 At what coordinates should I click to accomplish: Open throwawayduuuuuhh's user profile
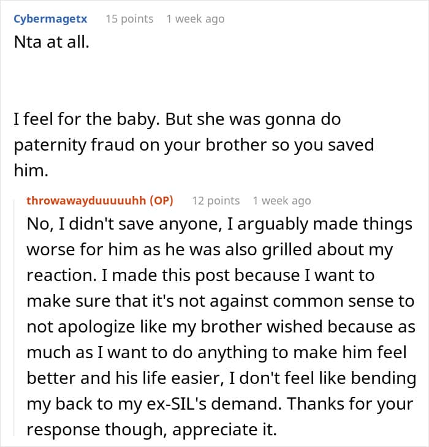click(86, 201)
